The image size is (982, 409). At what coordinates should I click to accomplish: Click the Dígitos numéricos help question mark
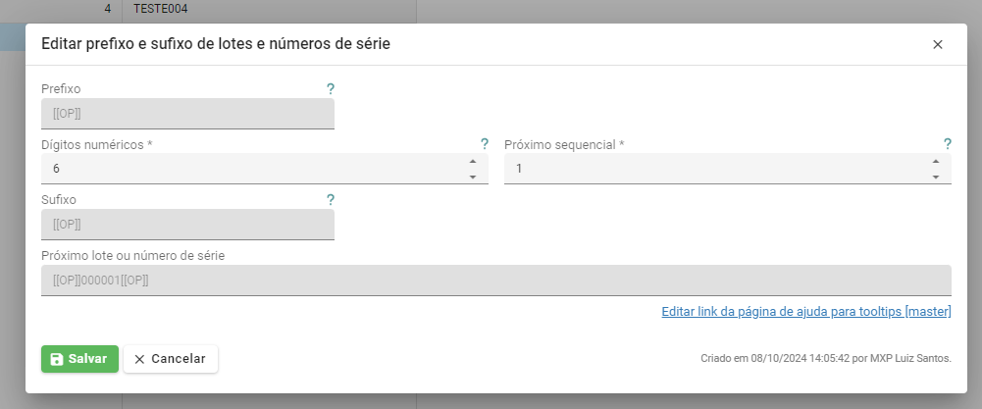[485, 144]
